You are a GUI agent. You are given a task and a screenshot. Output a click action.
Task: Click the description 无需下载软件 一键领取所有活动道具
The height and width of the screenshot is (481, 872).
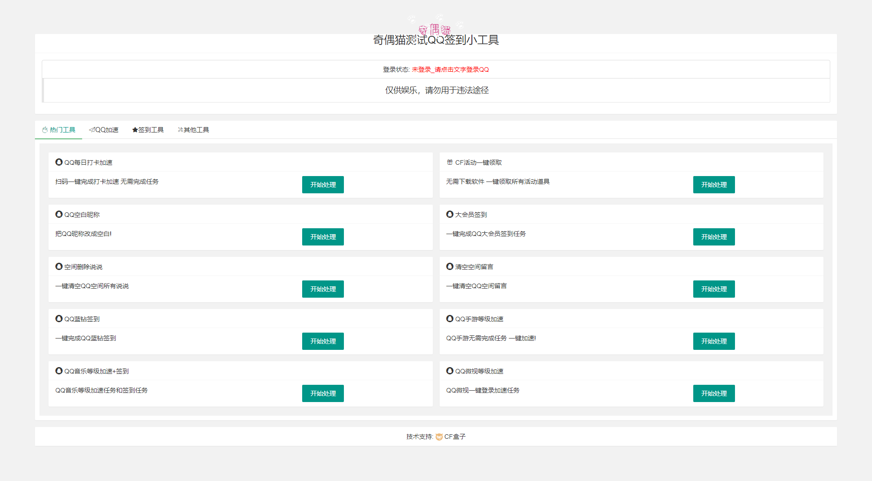(x=498, y=182)
